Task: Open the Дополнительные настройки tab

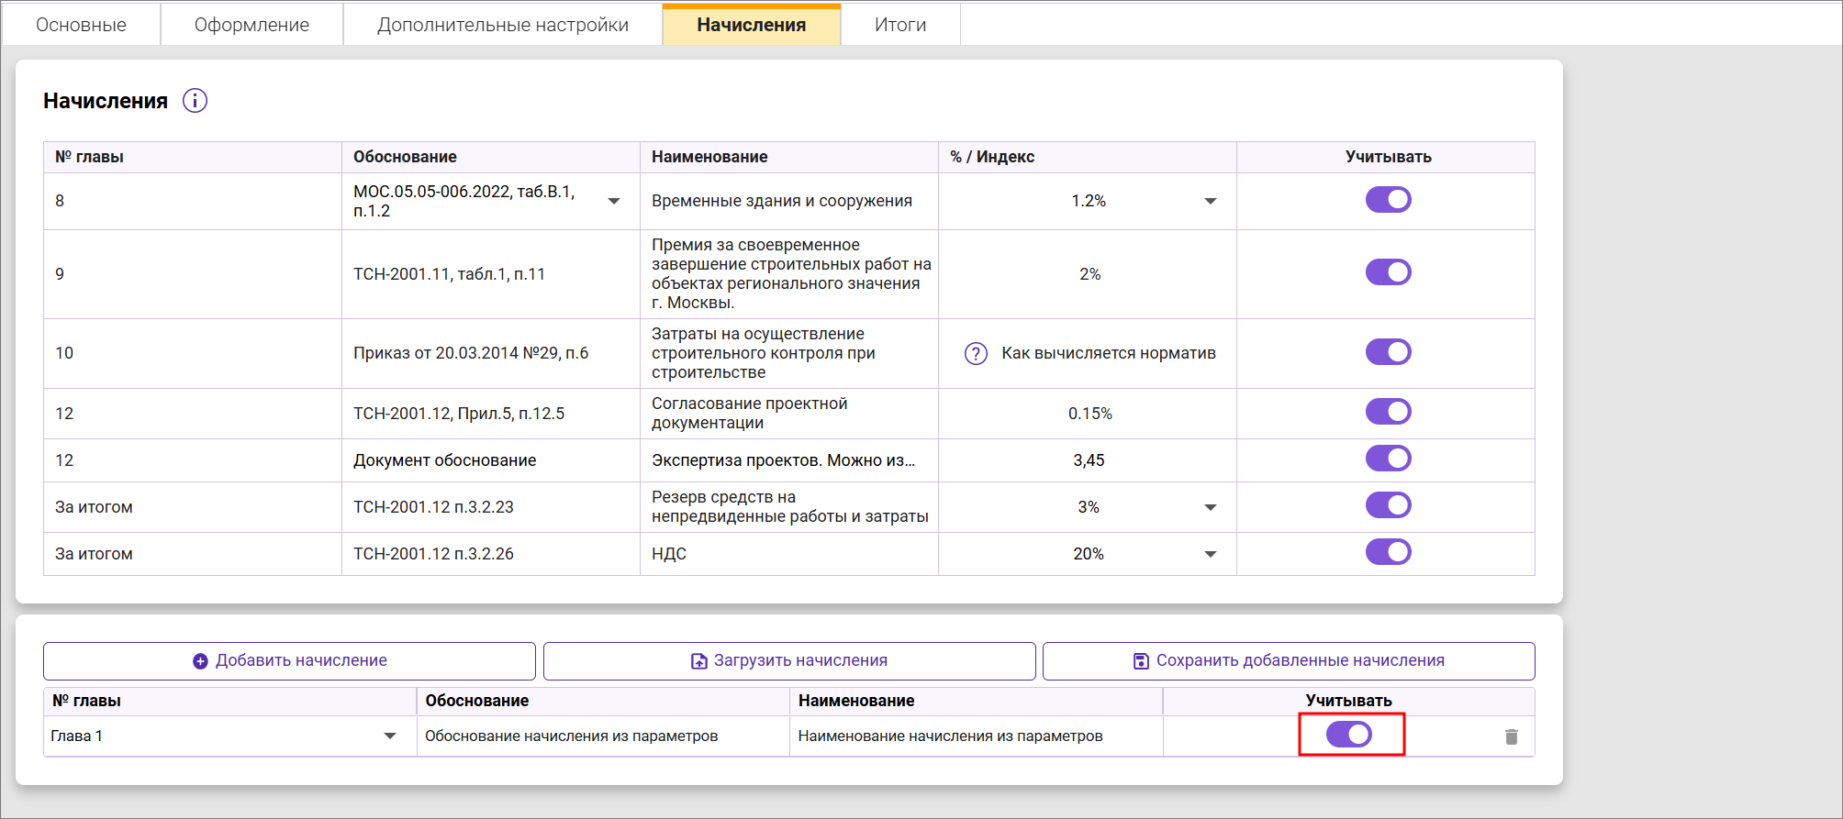Action: coord(502,25)
